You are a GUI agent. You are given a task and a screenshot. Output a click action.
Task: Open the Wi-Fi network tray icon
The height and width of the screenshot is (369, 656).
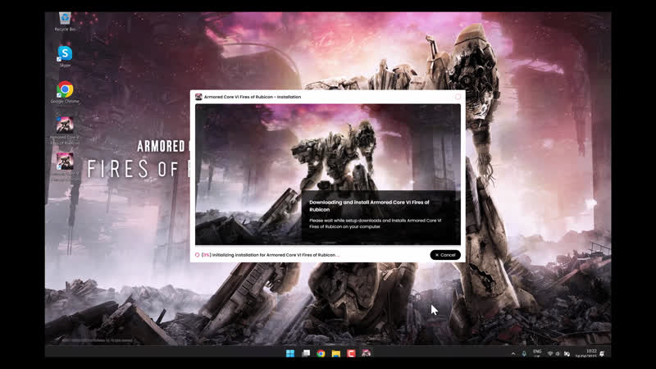click(x=550, y=353)
